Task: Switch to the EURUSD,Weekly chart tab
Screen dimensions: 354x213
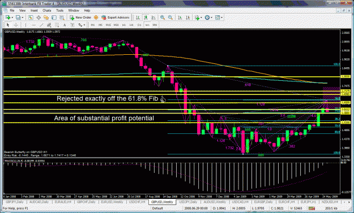Action: coord(112,202)
